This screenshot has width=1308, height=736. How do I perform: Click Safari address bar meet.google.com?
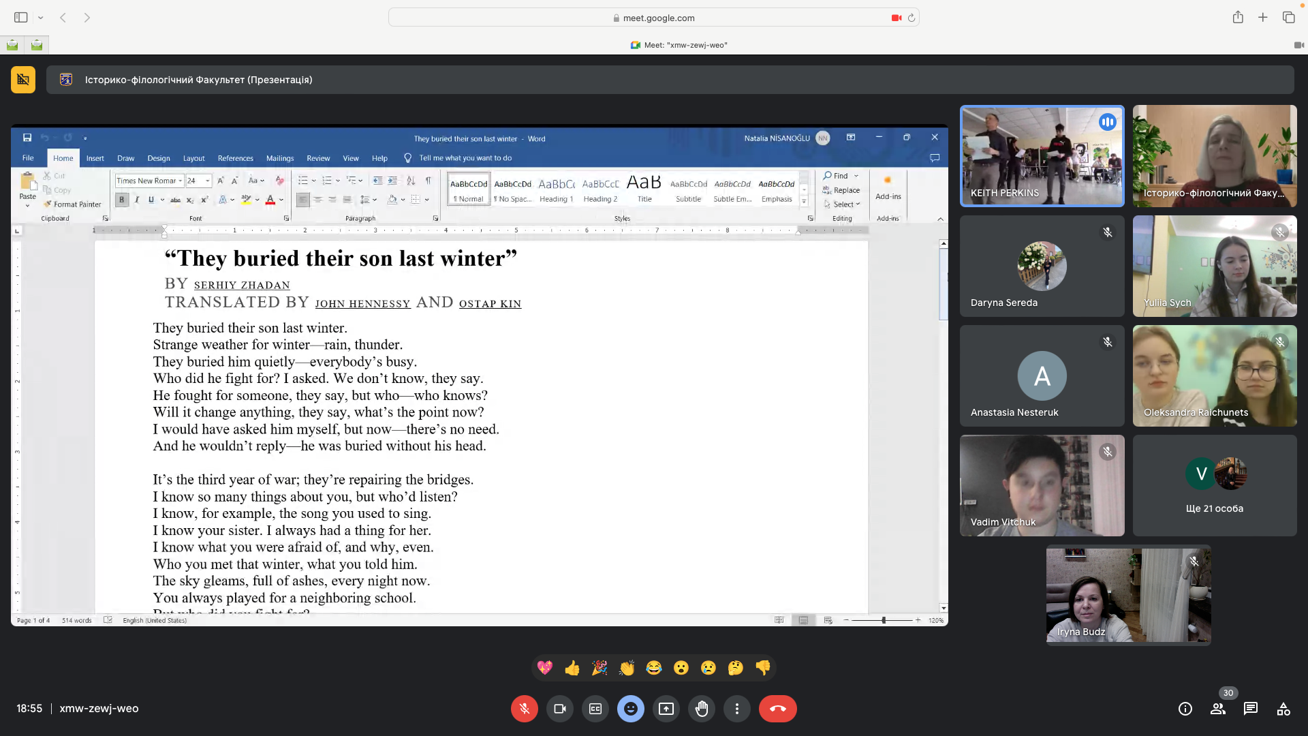click(x=654, y=18)
